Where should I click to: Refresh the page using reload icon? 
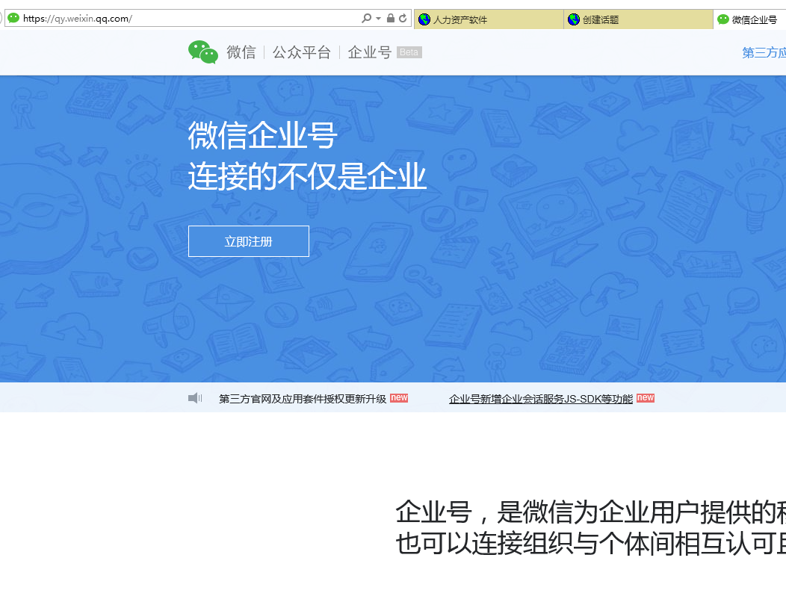click(403, 19)
